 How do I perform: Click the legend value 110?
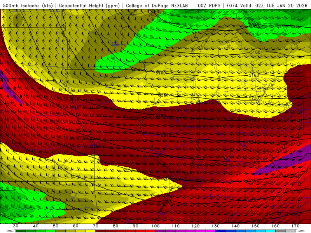[176, 226]
